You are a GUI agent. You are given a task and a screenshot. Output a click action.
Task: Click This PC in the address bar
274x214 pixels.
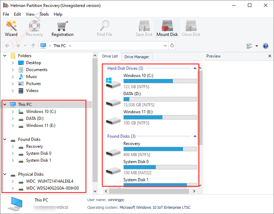(59, 46)
